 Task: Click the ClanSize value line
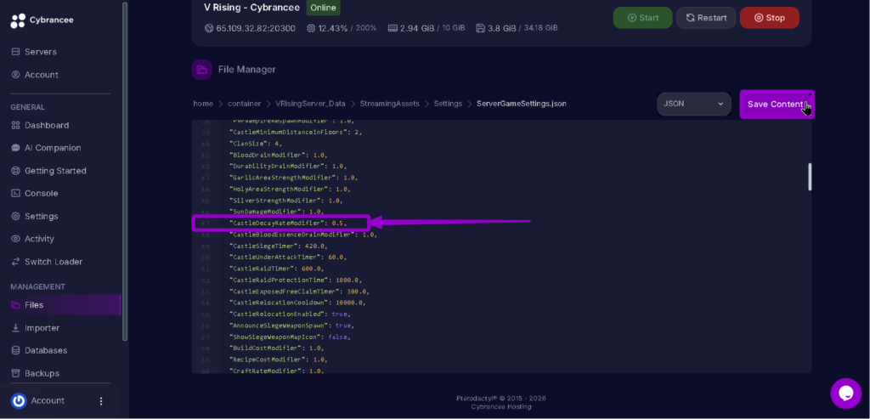(256, 144)
